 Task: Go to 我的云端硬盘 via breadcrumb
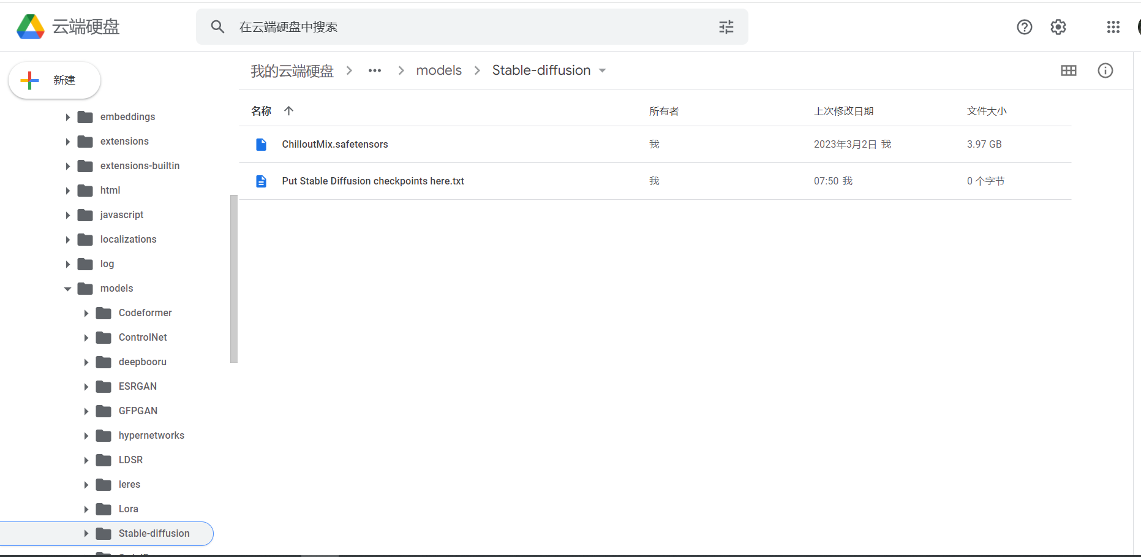click(292, 70)
